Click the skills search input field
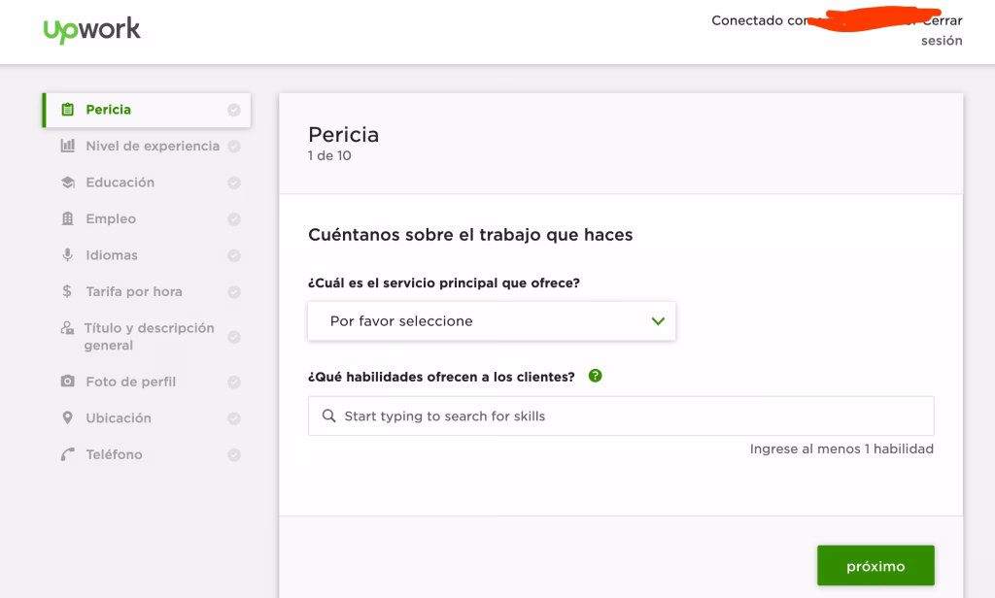This screenshot has height=598, width=995. (x=622, y=415)
